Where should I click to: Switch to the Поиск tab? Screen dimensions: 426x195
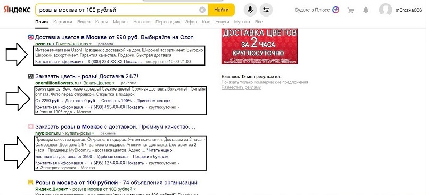42,22
